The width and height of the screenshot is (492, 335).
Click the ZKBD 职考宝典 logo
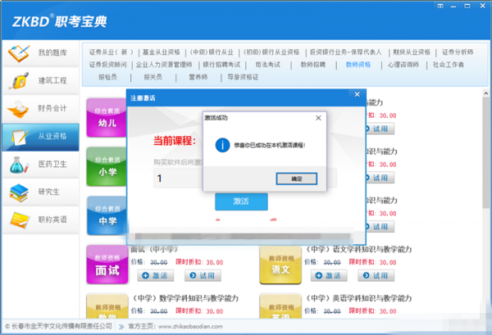(x=60, y=21)
